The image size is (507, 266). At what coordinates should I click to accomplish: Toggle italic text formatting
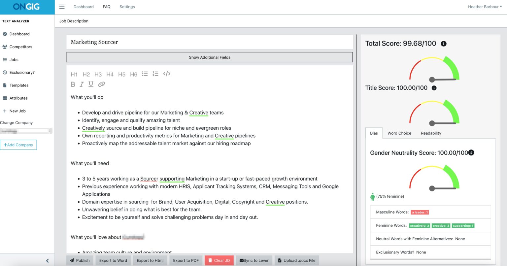pos(82,84)
